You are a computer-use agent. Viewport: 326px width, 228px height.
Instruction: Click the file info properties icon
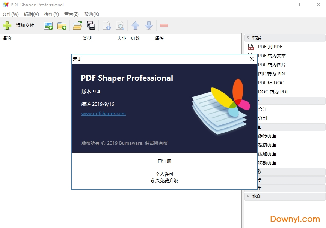click(107, 25)
